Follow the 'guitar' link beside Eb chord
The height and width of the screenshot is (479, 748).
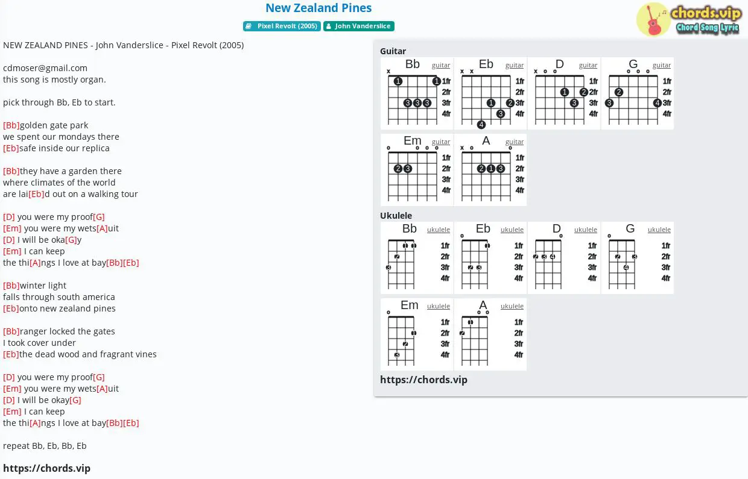(x=515, y=65)
